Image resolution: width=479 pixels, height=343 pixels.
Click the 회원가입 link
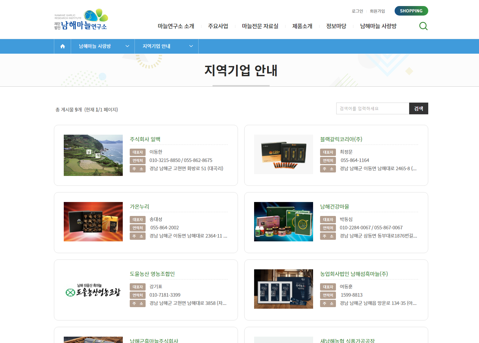tap(377, 11)
